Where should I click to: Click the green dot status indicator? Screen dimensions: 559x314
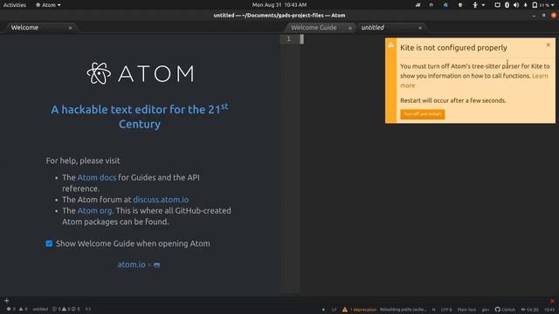coord(323,310)
